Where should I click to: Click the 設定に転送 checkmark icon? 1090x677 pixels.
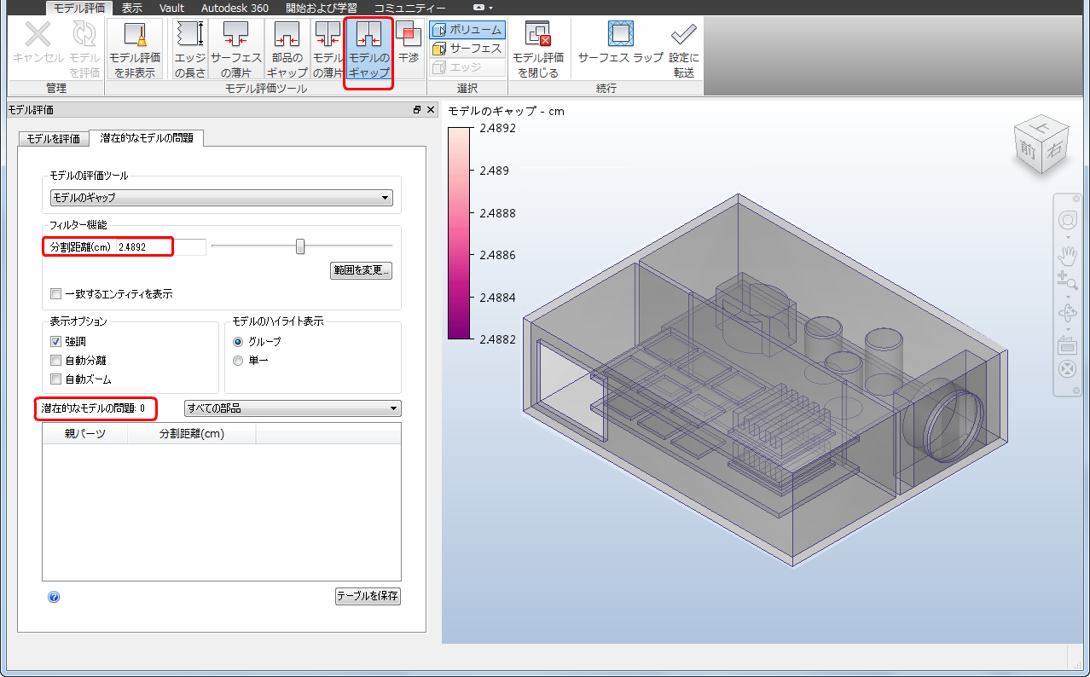tap(683, 49)
